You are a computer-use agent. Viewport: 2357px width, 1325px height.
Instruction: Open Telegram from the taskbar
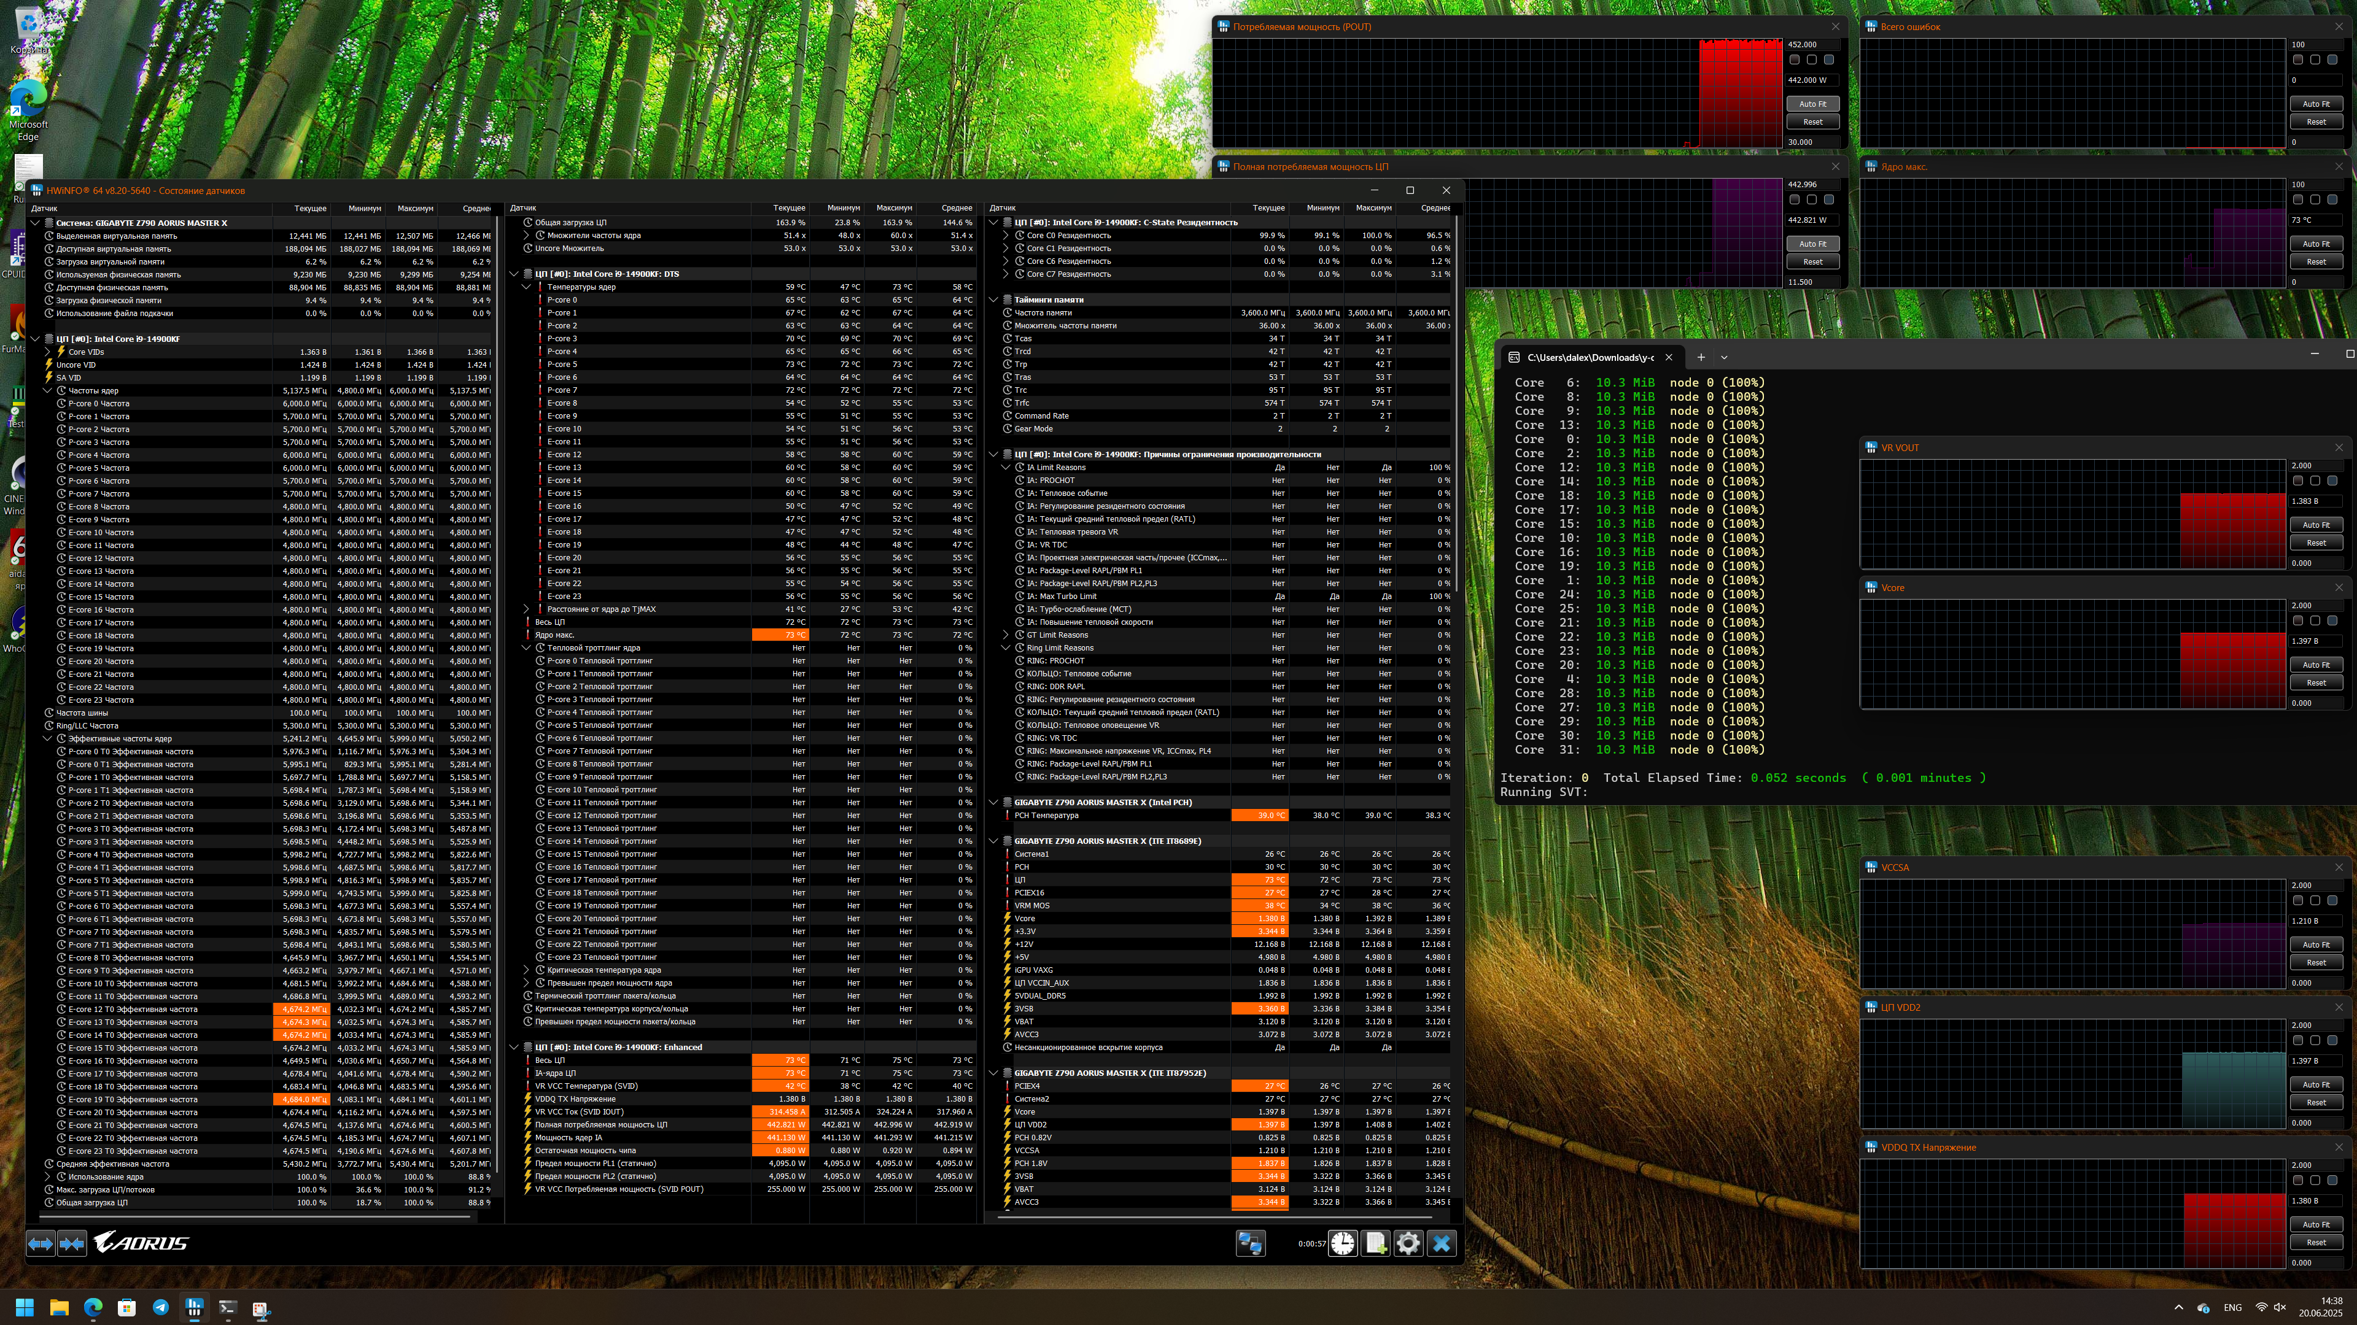pyautogui.click(x=160, y=1308)
